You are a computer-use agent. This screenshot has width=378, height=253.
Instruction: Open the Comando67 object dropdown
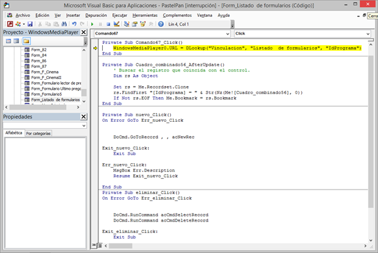227,33
